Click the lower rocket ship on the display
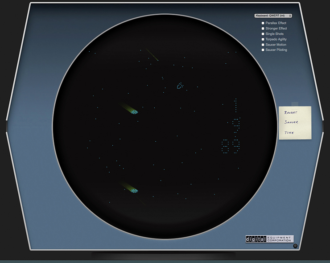Viewport: 330px width, 263px height. (134, 191)
